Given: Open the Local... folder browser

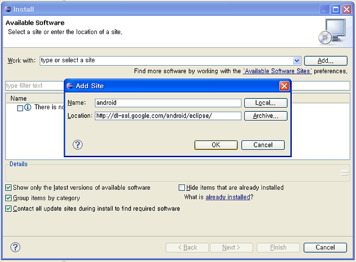Looking at the screenshot, I should pyautogui.click(x=266, y=103).
